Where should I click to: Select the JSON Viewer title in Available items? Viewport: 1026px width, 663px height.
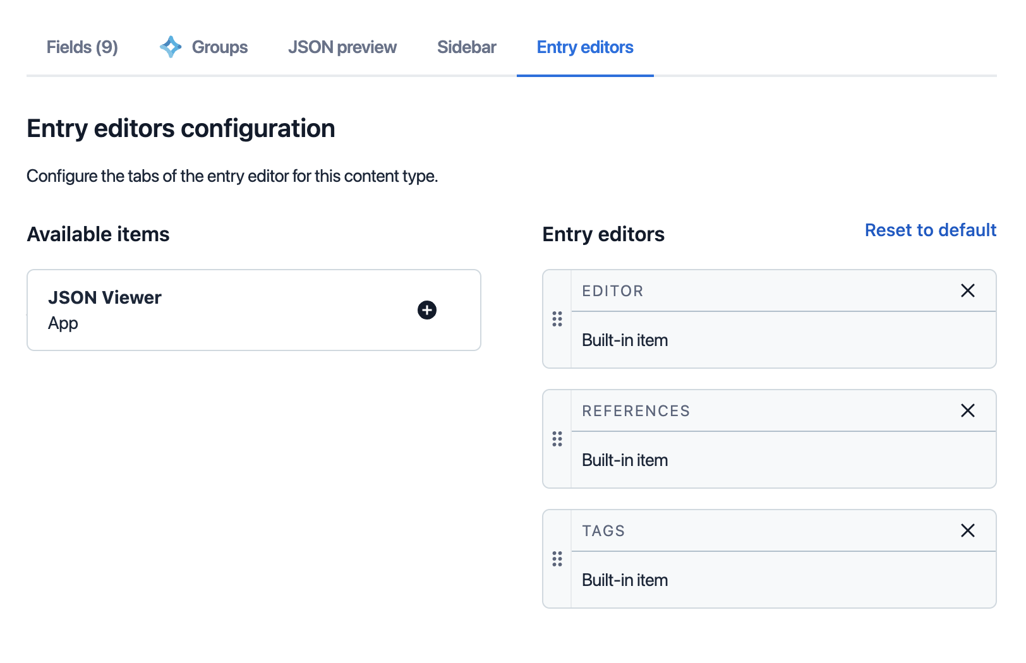[105, 297]
